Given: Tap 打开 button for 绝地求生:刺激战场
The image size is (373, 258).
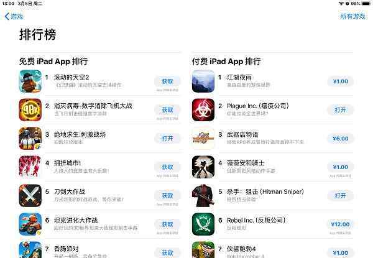Looking at the screenshot, I should 167,139.
